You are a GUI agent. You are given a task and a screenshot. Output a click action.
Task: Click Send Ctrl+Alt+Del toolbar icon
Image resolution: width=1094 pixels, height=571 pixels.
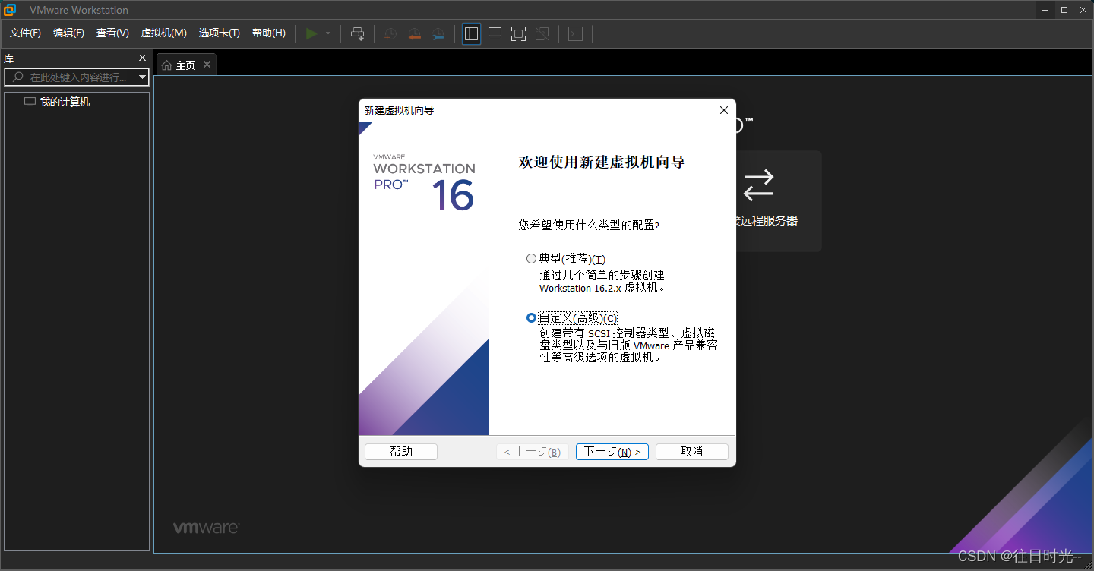click(358, 33)
